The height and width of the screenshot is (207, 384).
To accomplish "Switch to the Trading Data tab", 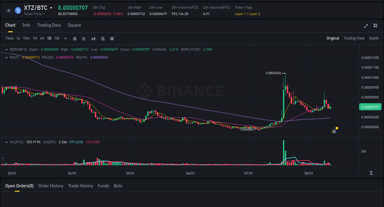I will (49, 25).
